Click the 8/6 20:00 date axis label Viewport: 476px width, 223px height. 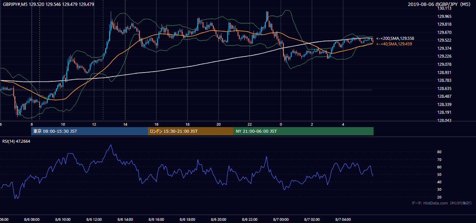coord(219,220)
